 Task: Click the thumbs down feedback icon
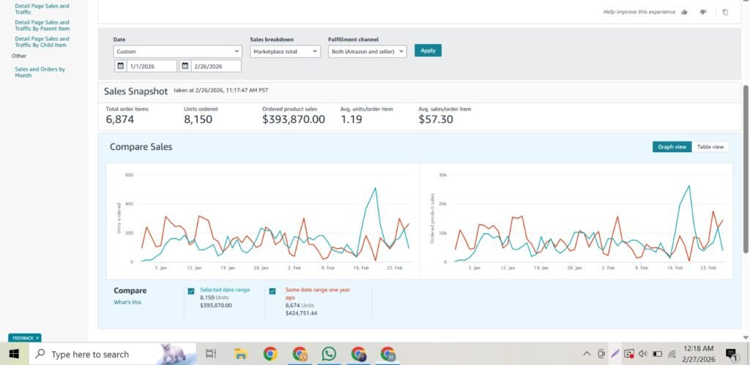[x=703, y=12]
